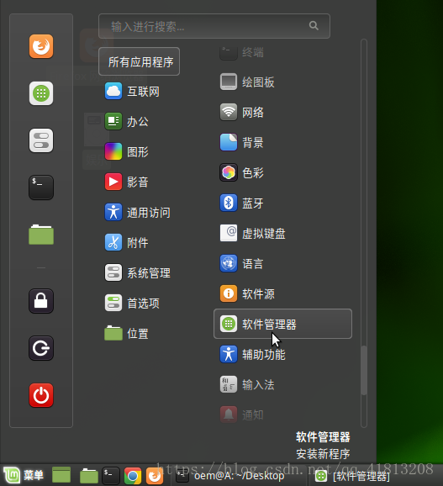
Task: Open the 附件 category
Action: click(127, 242)
